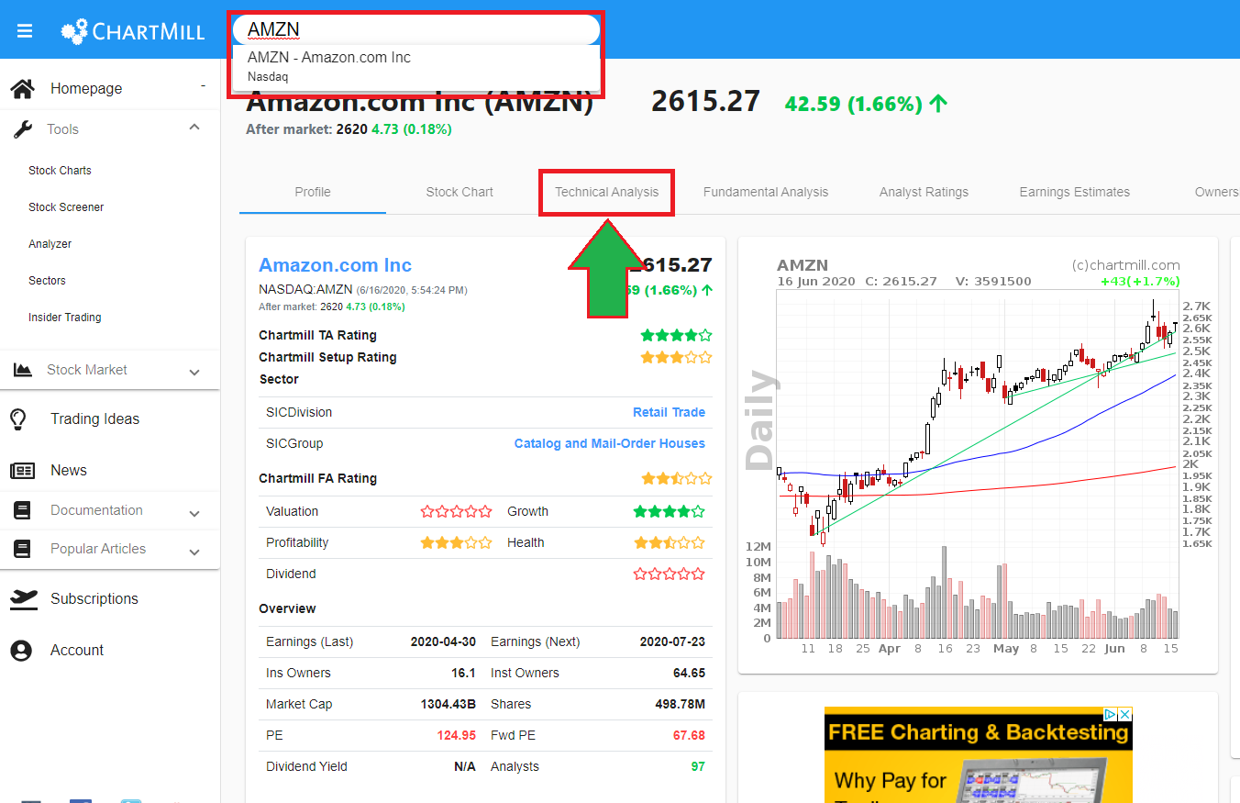Click the Chartmill FA Rating stars
The height and width of the screenshot is (803, 1240).
tap(676, 479)
